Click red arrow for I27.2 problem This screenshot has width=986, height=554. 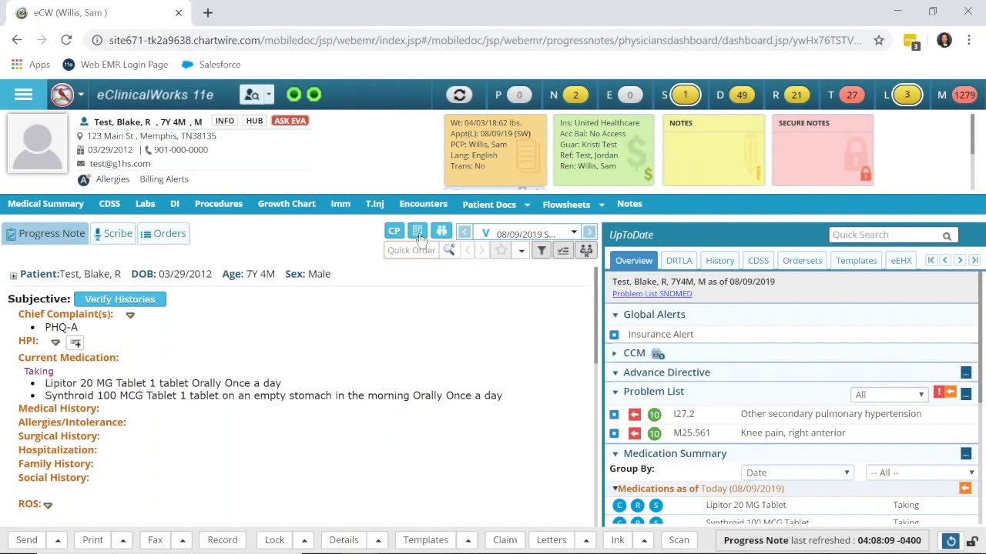point(635,415)
